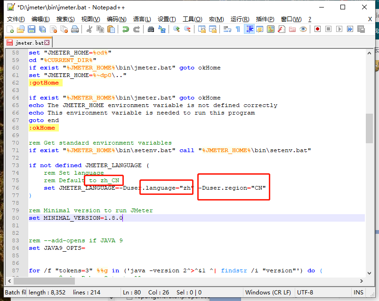Print the document using the printer icon
379x301 pixels.
click(x=75, y=29)
